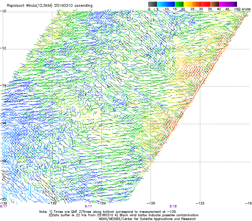Select the "-10" latitude axis label

pos(3,11)
